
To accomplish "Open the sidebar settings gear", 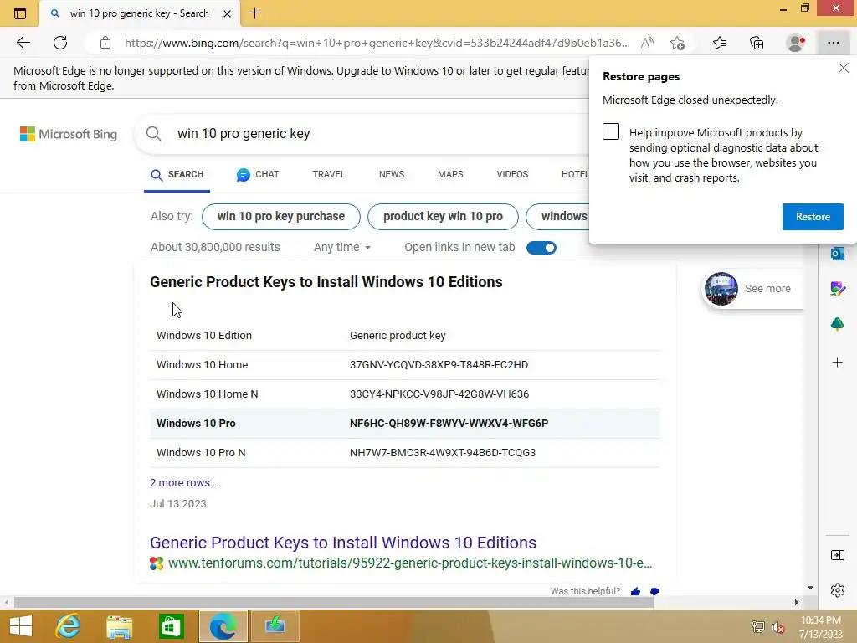I will 837,590.
